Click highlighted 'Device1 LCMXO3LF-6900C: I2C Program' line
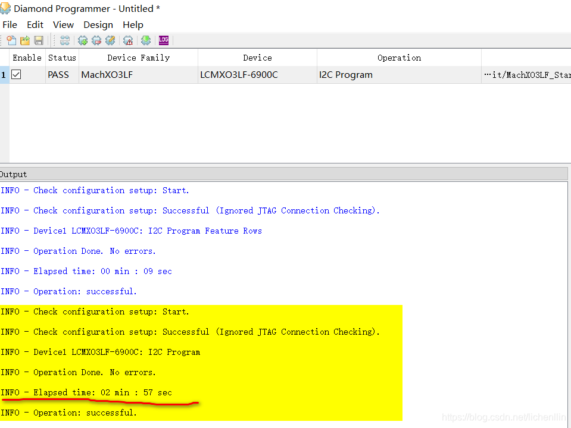 pos(101,353)
